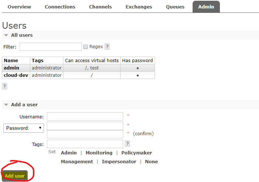Open the Connections tab
Screen dimensions: 259x182
60,7
